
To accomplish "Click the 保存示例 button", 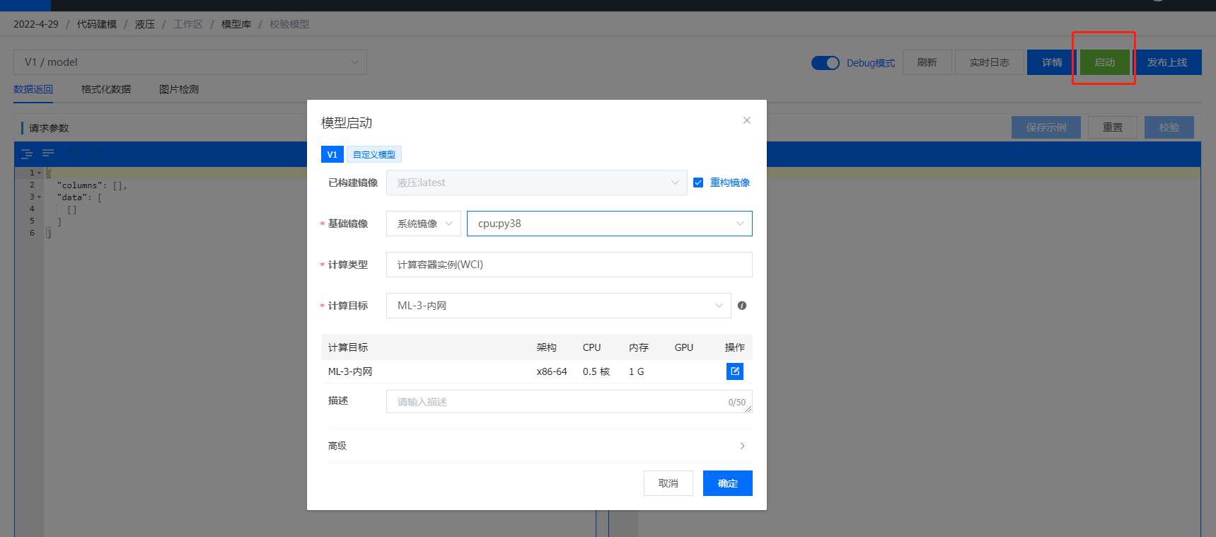I will (1046, 127).
